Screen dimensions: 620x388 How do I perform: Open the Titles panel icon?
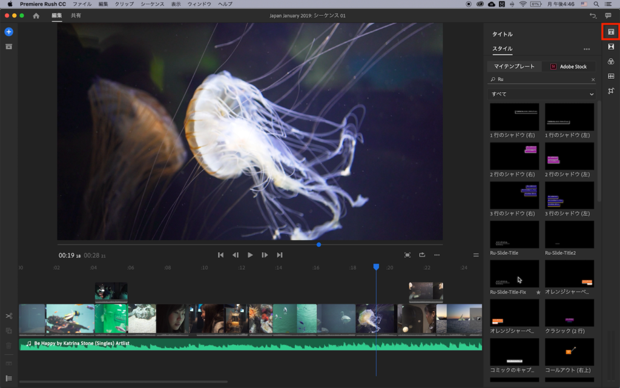point(611,32)
